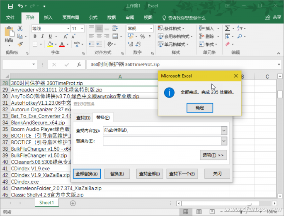The image size is (284, 216).
Task: Apply the yellow fill color
Action: click(x=50, y=44)
